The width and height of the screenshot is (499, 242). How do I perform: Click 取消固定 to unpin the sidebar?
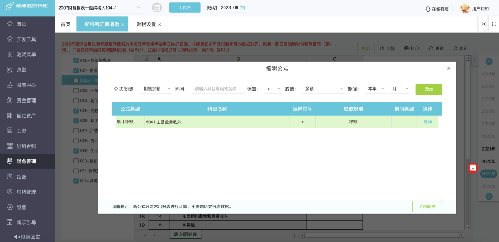coord(27,236)
